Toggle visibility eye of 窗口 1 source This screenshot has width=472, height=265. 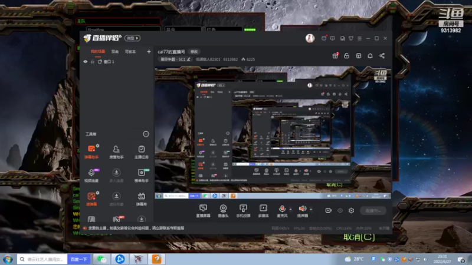coord(86,62)
